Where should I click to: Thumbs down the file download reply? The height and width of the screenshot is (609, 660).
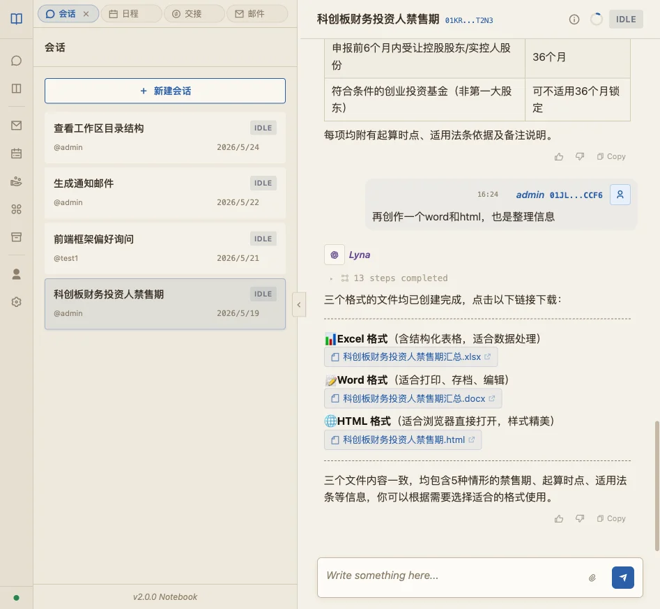coord(580,519)
